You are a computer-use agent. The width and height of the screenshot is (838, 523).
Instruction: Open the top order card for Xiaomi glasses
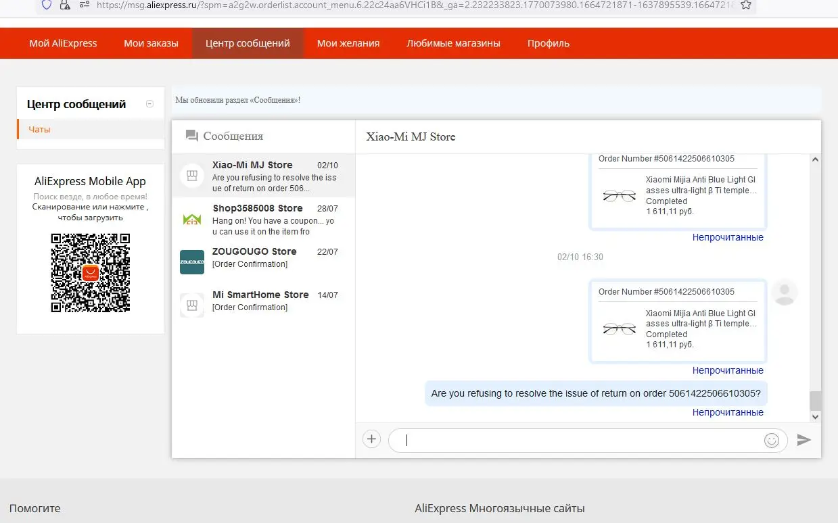point(678,191)
